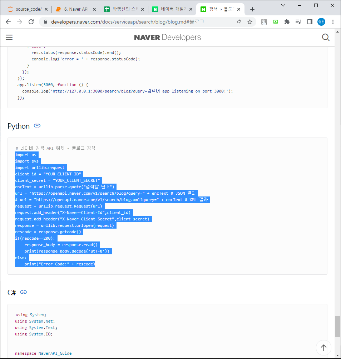Toggle the browser side panel
341x359 pixels.
[310, 22]
